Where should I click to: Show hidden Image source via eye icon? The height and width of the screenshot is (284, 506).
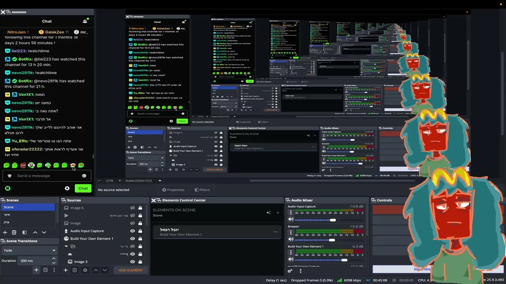(x=132, y=223)
